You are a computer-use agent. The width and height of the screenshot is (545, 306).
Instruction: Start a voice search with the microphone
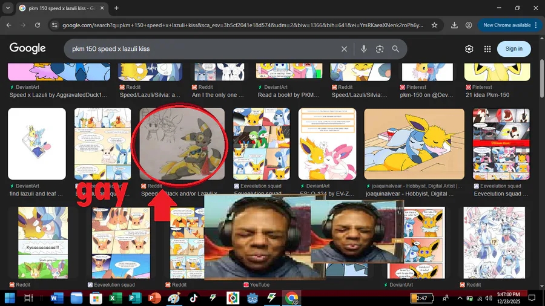pos(363,49)
